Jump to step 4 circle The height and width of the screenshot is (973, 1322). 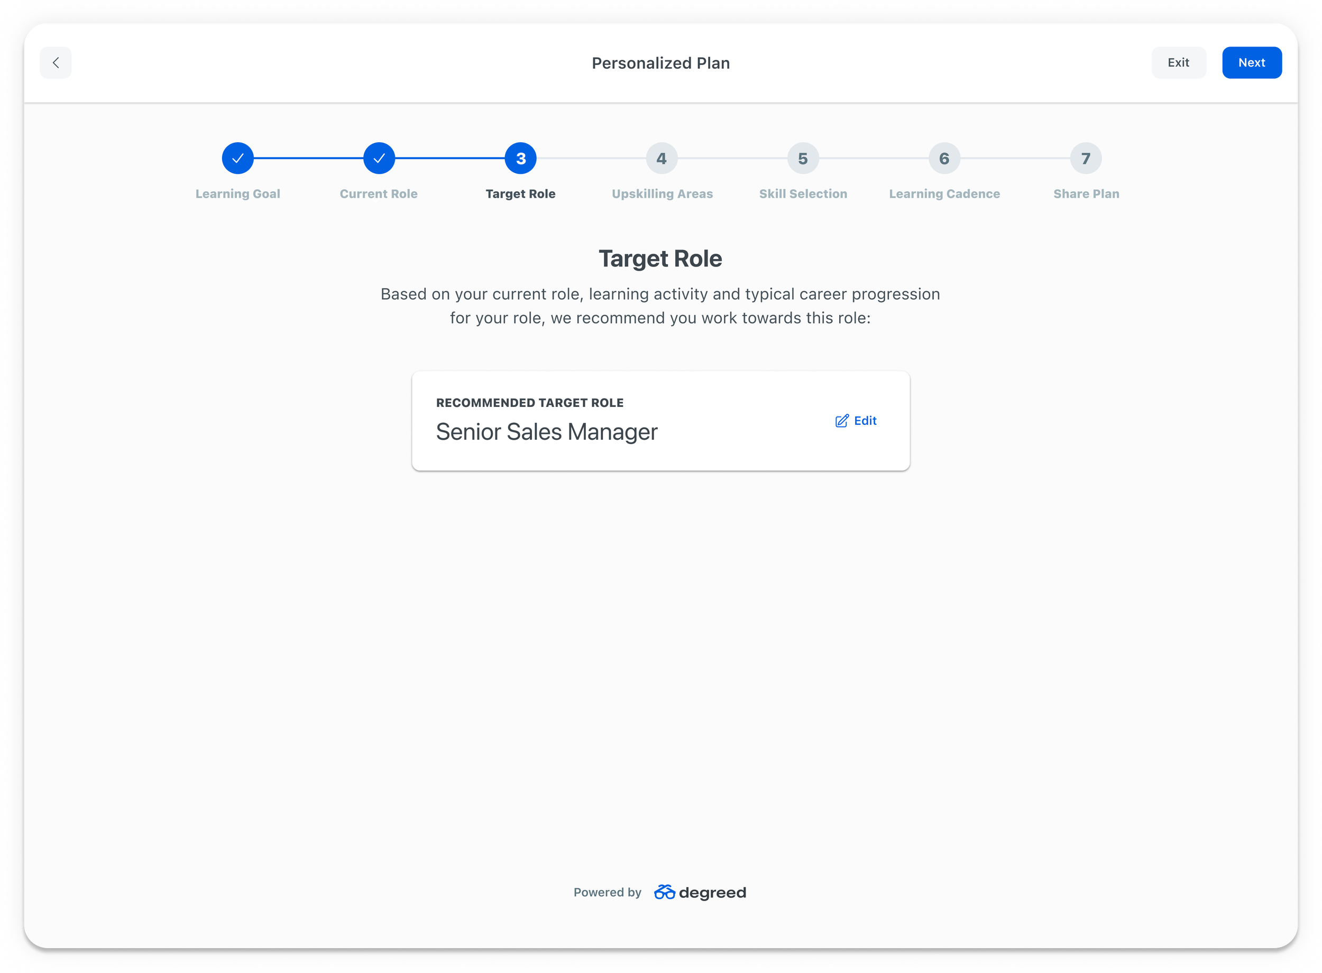click(662, 159)
